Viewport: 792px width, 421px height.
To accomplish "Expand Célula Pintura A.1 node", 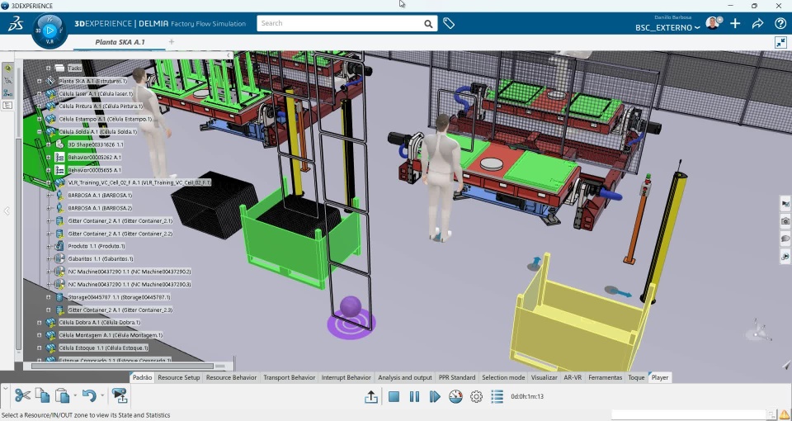I will click(x=40, y=106).
